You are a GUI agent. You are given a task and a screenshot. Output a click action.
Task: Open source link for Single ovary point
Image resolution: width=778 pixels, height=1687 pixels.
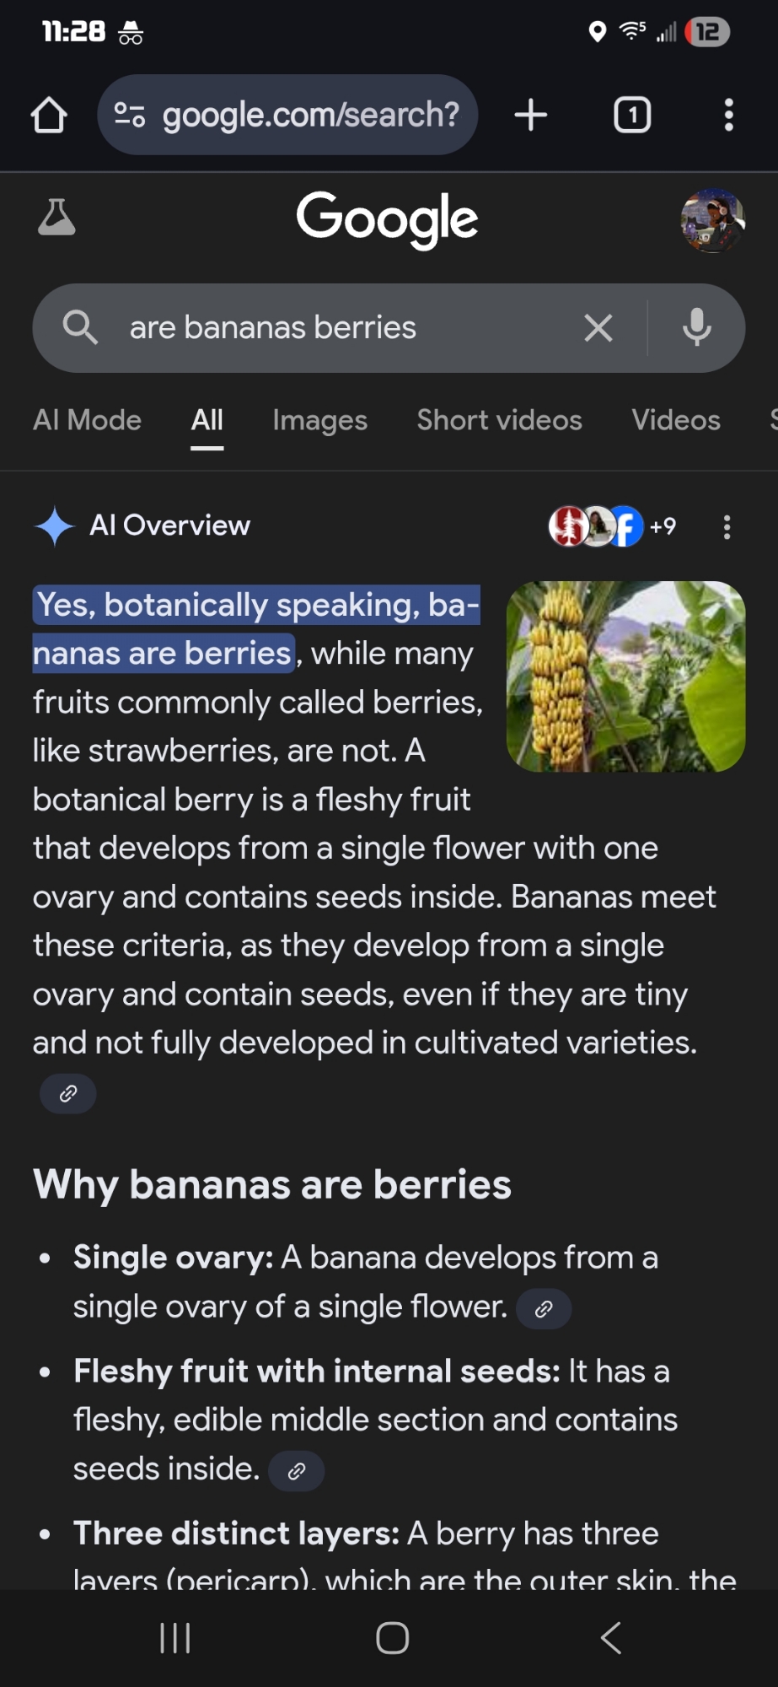(544, 1309)
